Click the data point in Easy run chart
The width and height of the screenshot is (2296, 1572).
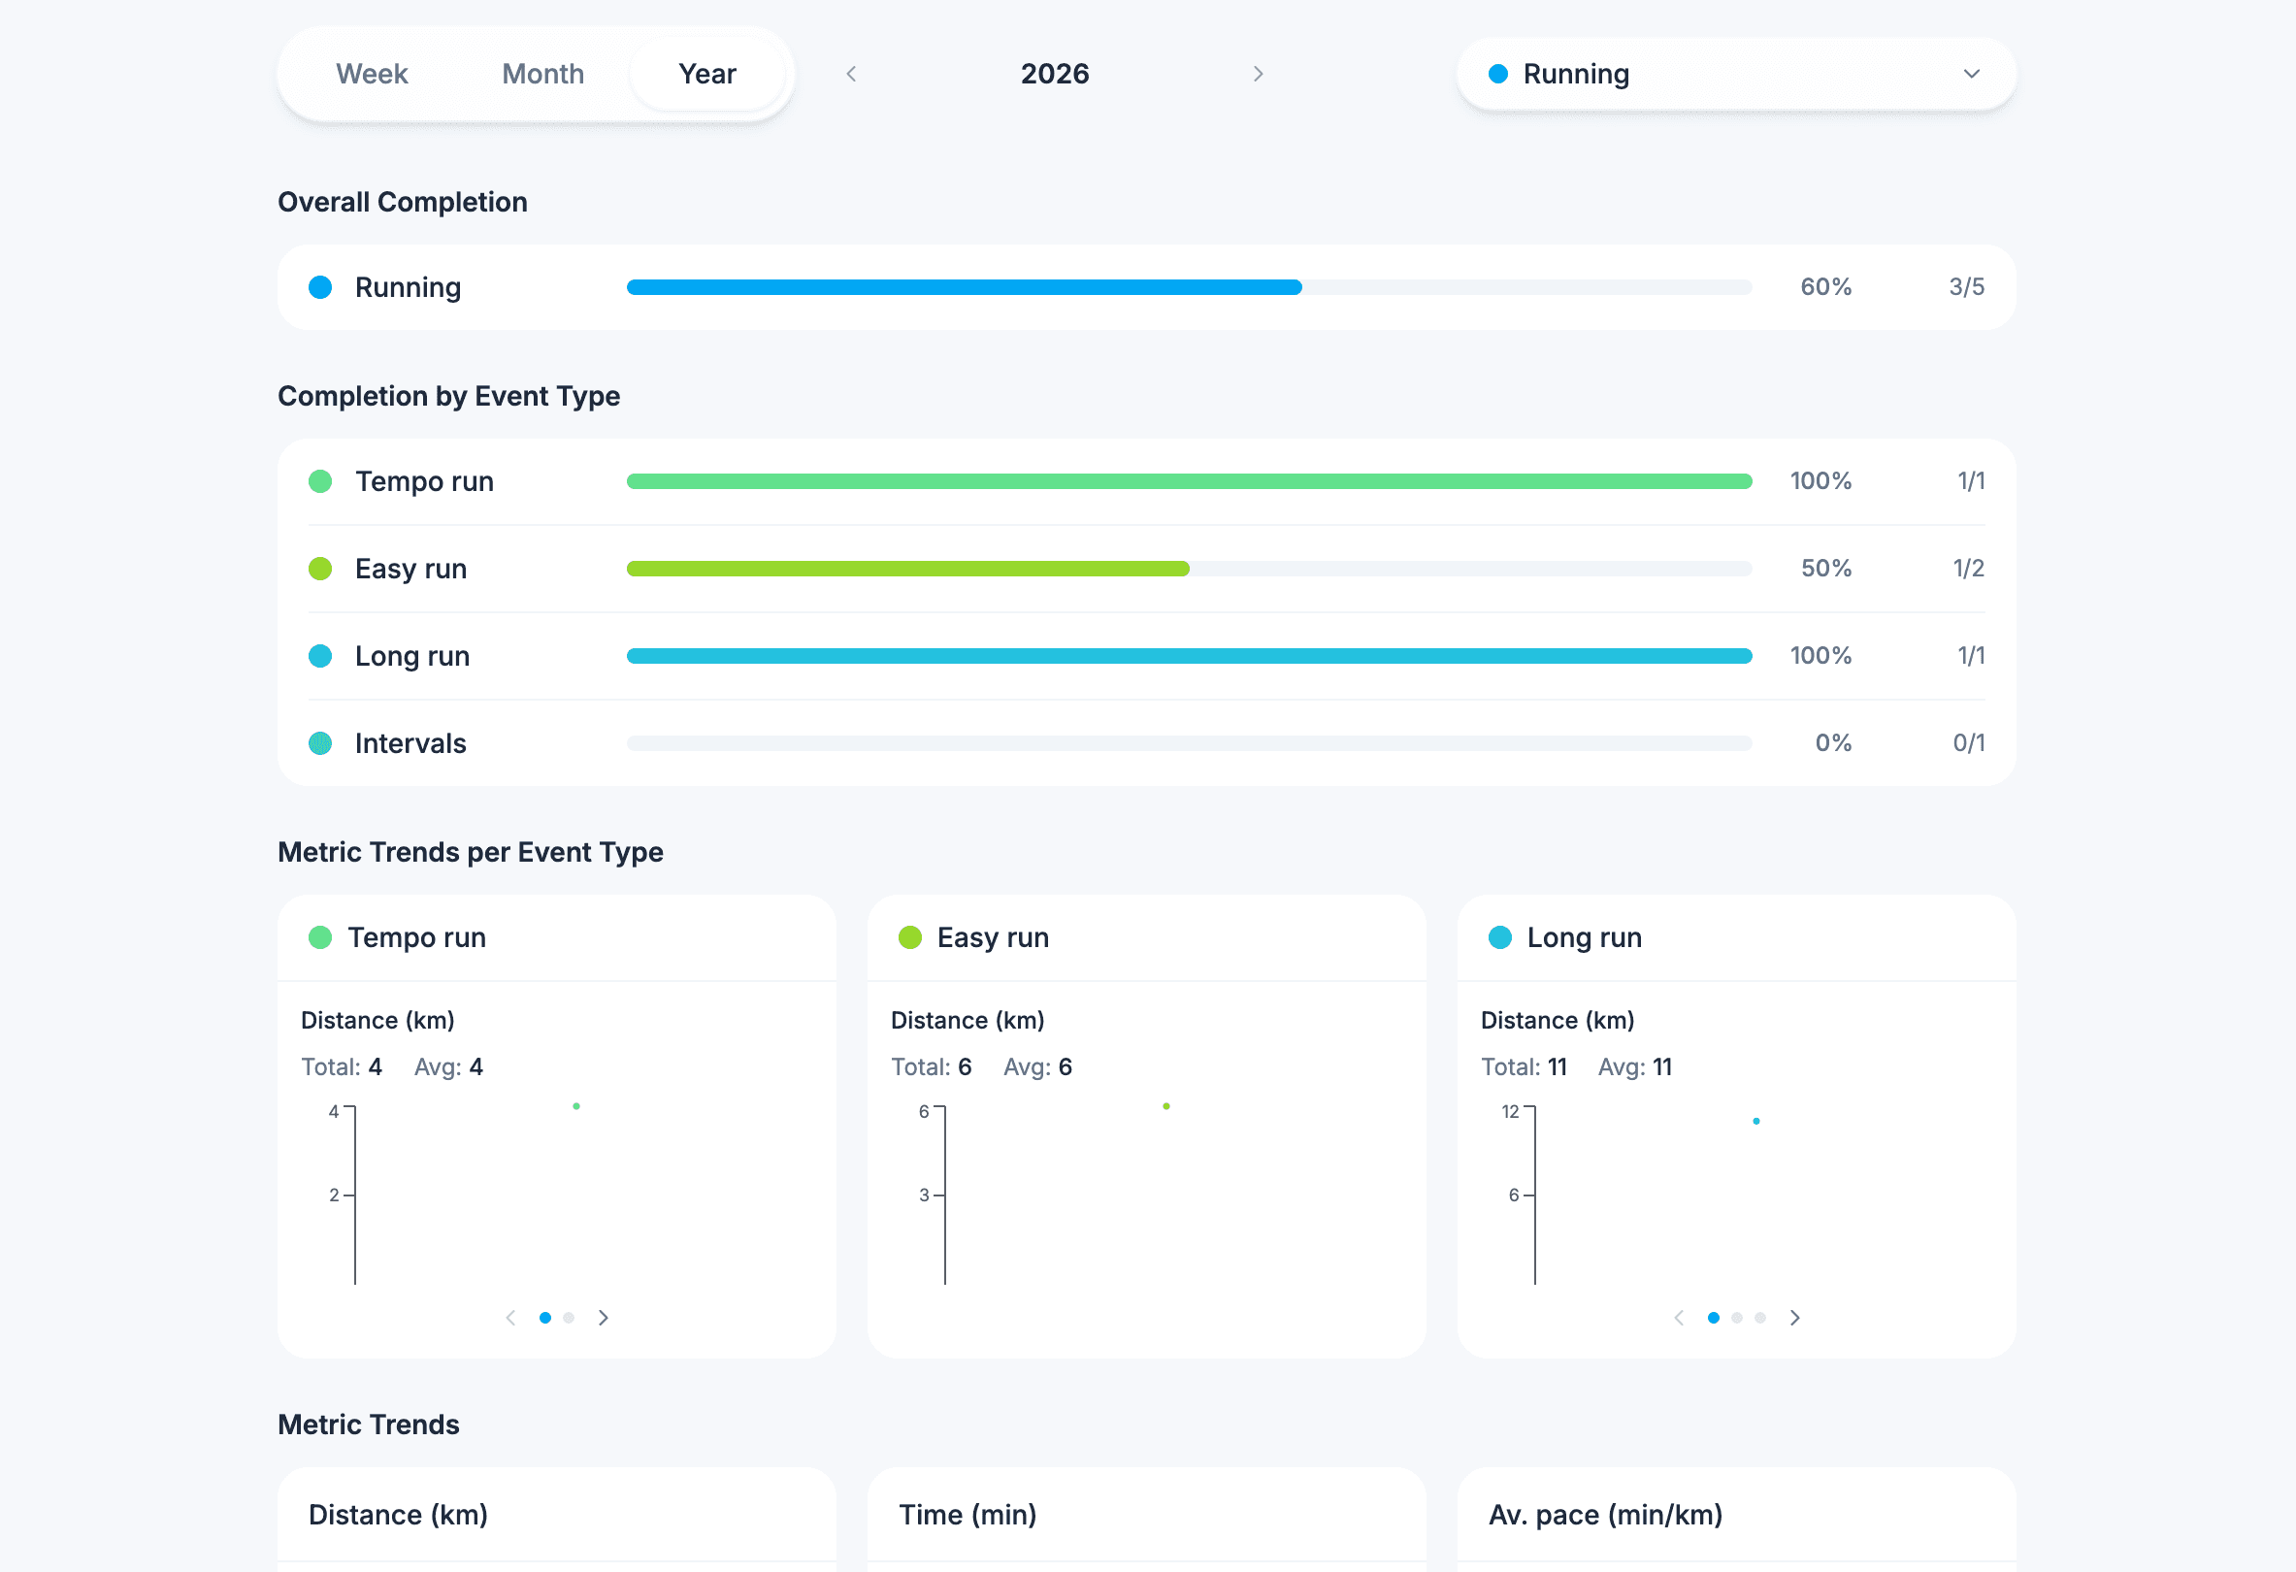click(x=1166, y=1106)
